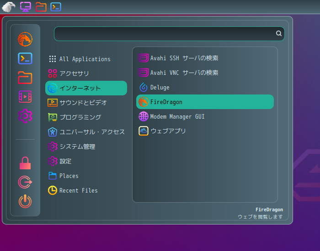Open terminal from the menu favorites sidebar
The image size is (320, 251).
tap(25, 58)
